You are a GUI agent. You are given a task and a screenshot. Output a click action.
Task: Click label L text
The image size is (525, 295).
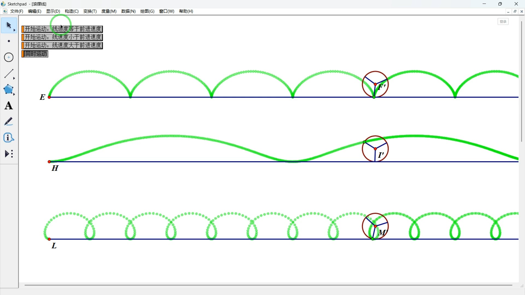click(x=54, y=246)
